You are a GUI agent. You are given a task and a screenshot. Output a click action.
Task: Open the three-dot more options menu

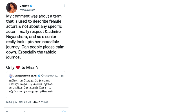click(64, 6)
